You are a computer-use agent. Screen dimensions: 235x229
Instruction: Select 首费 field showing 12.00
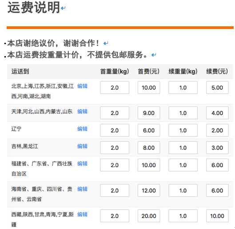(x=149, y=190)
